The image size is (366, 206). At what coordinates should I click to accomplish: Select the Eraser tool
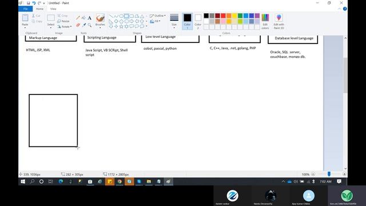[x=78, y=25]
